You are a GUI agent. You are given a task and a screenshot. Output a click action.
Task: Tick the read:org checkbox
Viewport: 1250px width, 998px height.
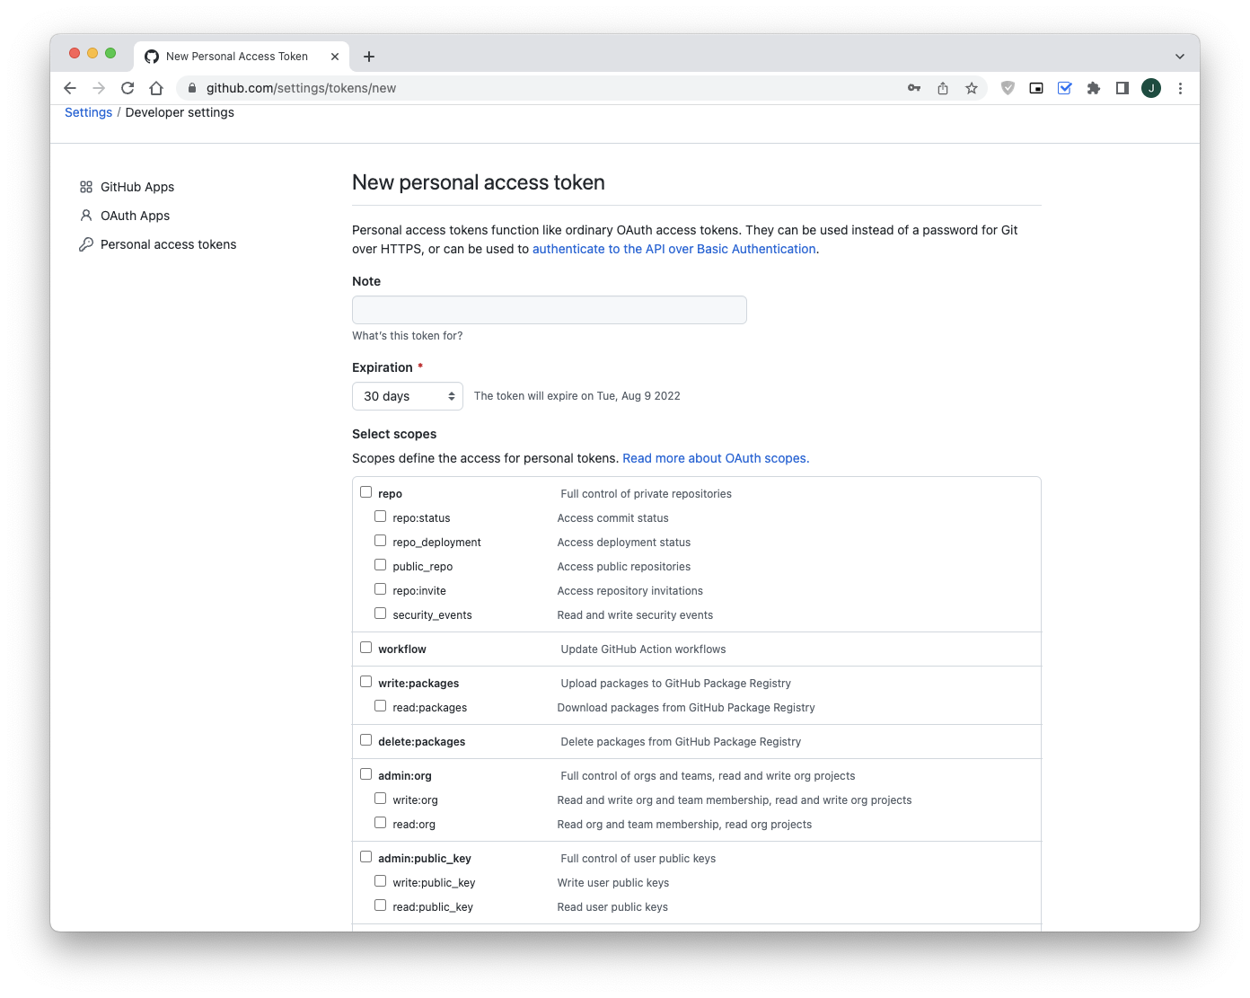point(380,823)
